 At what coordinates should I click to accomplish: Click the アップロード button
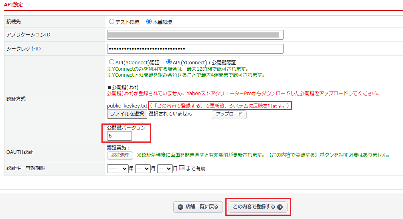click(x=229, y=114)
